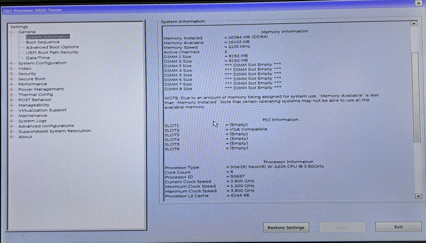Expand the Security node

point(11,74)
